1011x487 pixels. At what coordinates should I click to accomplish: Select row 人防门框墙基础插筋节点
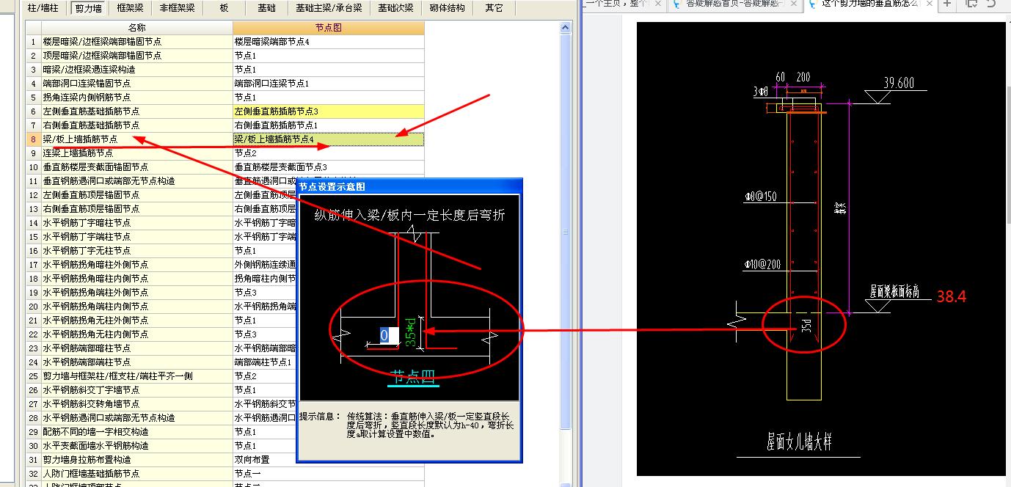[x=136, y=474]
